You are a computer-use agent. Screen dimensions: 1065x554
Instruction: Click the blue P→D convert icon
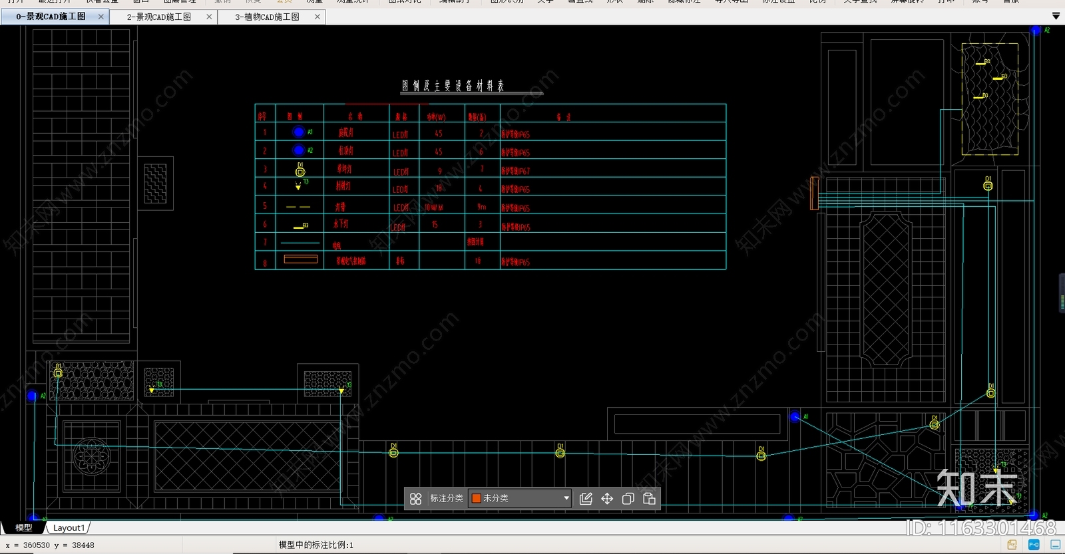tap(1034, 545)
